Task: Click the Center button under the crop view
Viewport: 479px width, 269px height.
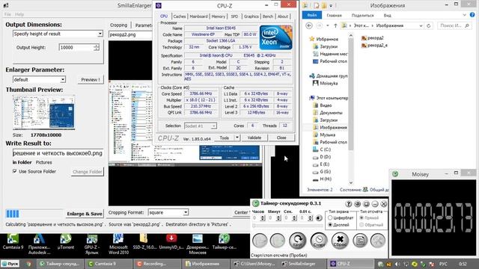Action: (x=241, y=212)
